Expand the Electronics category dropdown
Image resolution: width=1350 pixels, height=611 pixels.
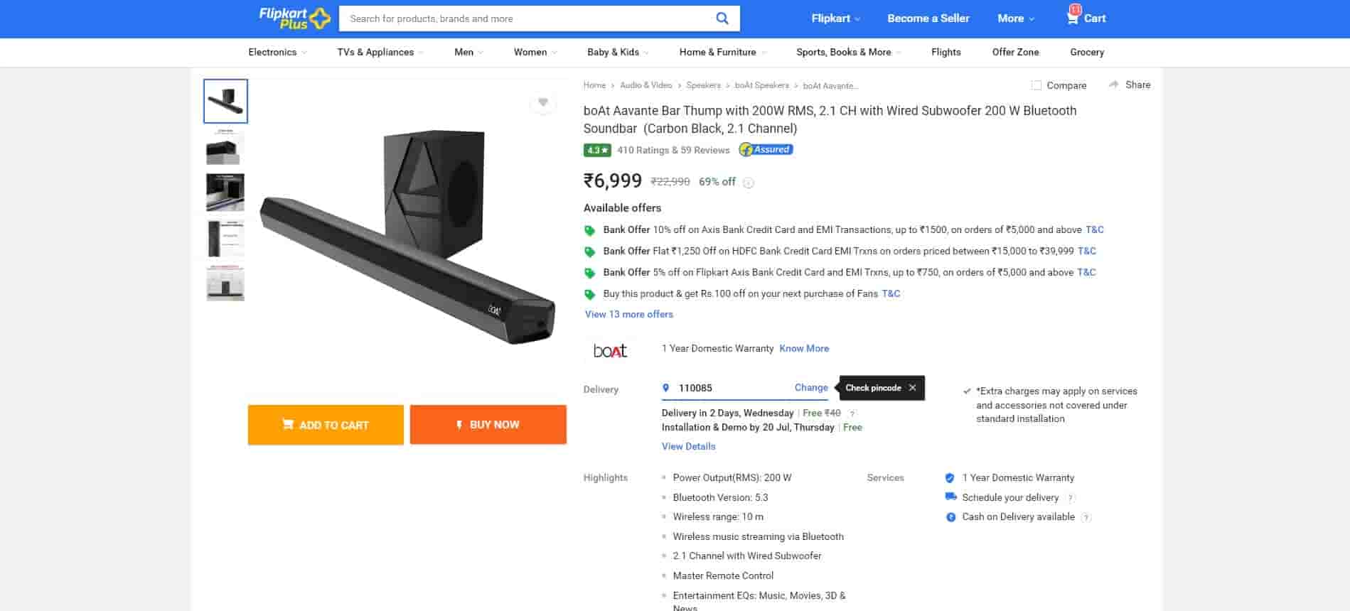pos(277,52)
